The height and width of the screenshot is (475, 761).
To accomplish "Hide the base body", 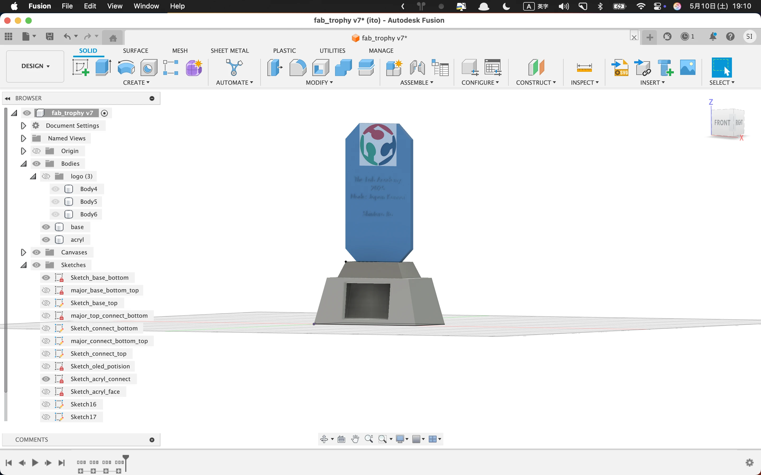I will 46,227.
